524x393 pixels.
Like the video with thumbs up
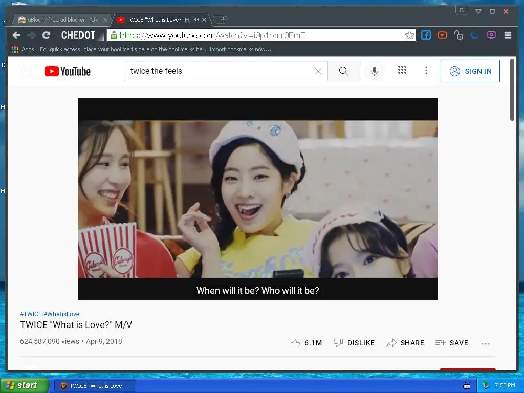(x=306, y=343)
